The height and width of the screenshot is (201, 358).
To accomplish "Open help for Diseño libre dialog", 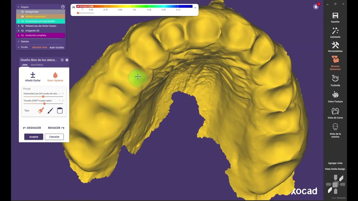I will tap(62, 60).
